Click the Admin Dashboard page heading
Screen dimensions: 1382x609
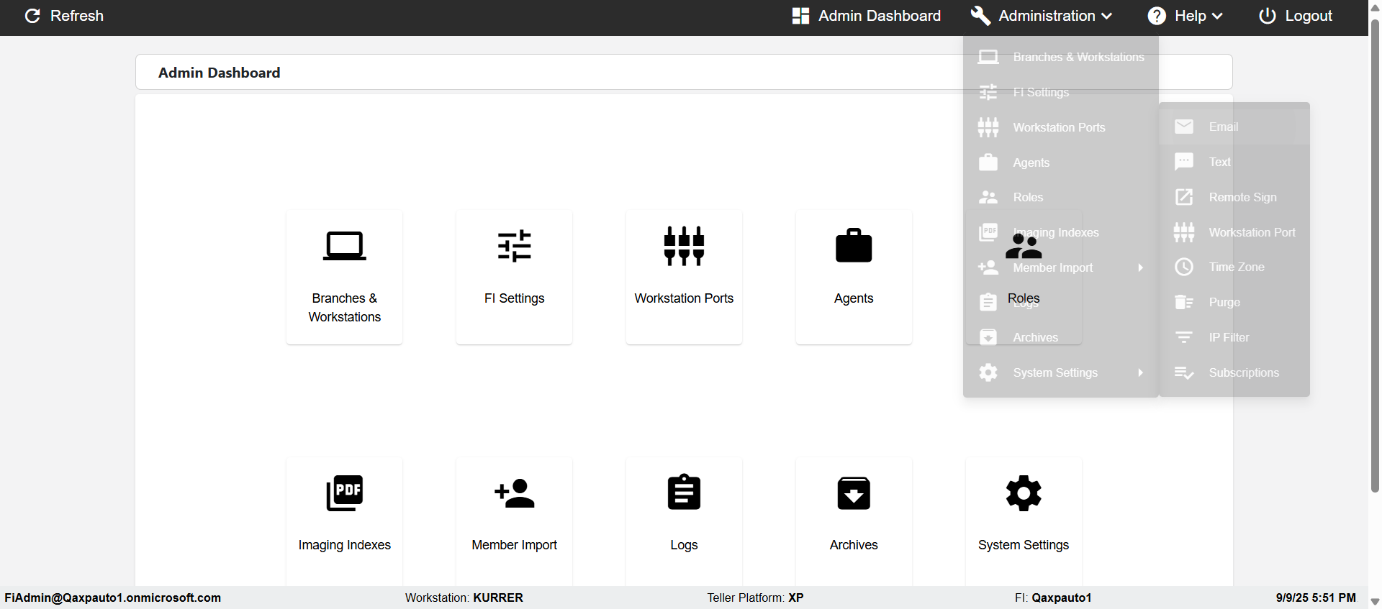(220, 73)
